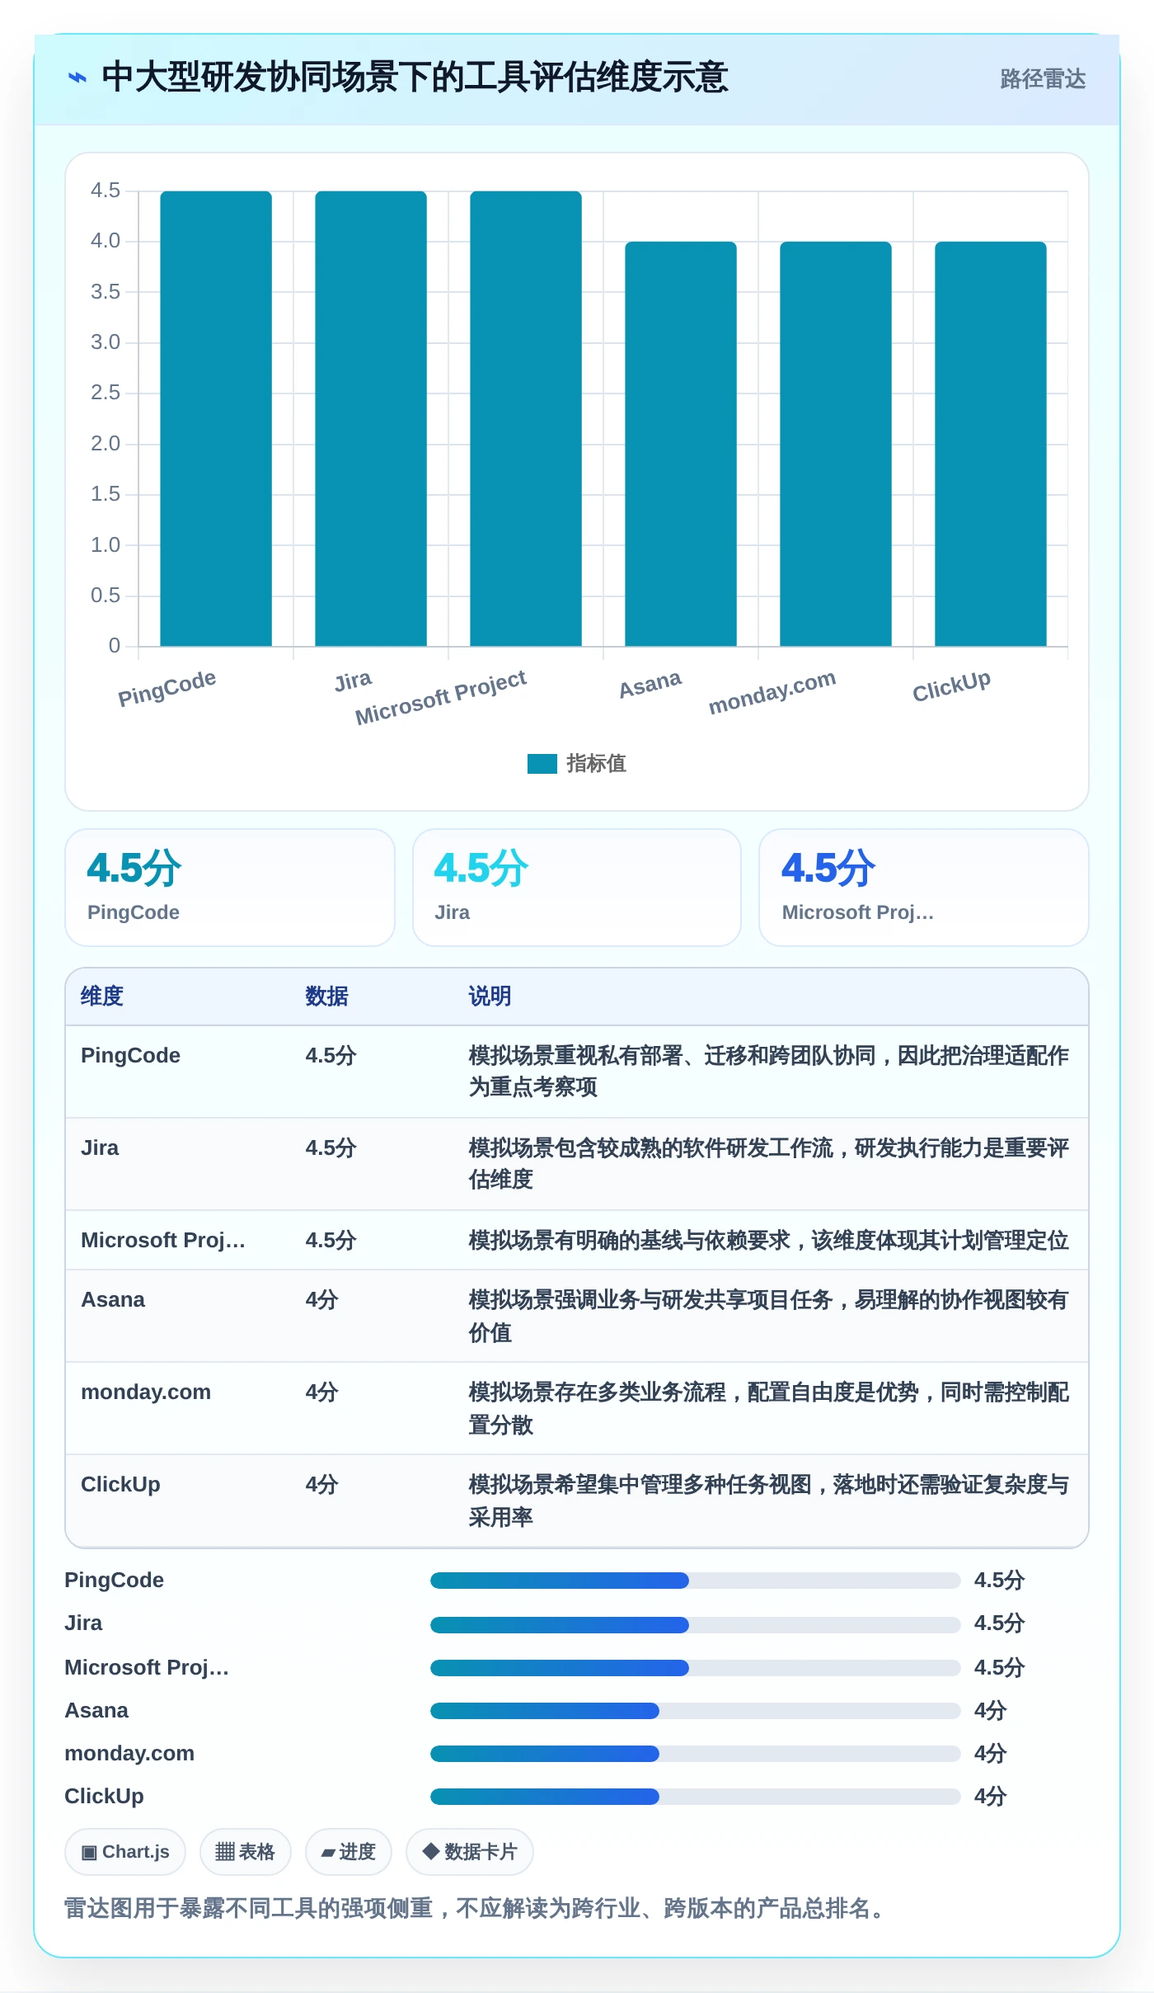Click the monday.com x-axis label
Viewport: 1154px width, 1993px height.
[x=772, y=692]
